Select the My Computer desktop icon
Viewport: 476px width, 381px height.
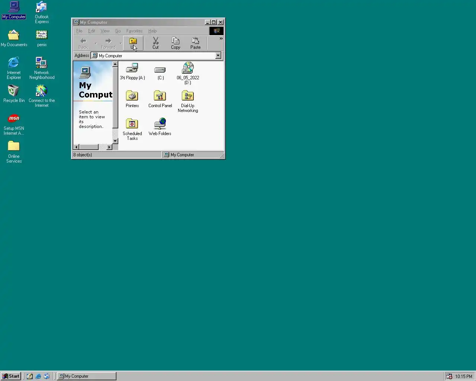14,10
